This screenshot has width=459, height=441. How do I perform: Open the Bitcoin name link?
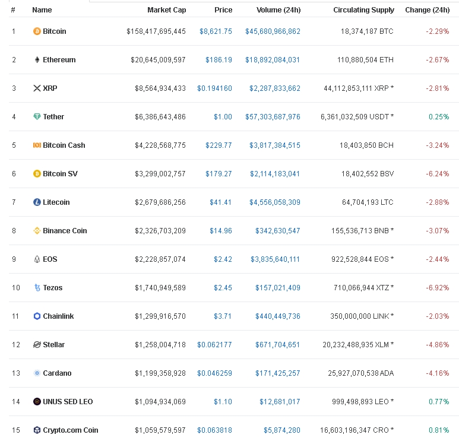click(x=55, y=31)
